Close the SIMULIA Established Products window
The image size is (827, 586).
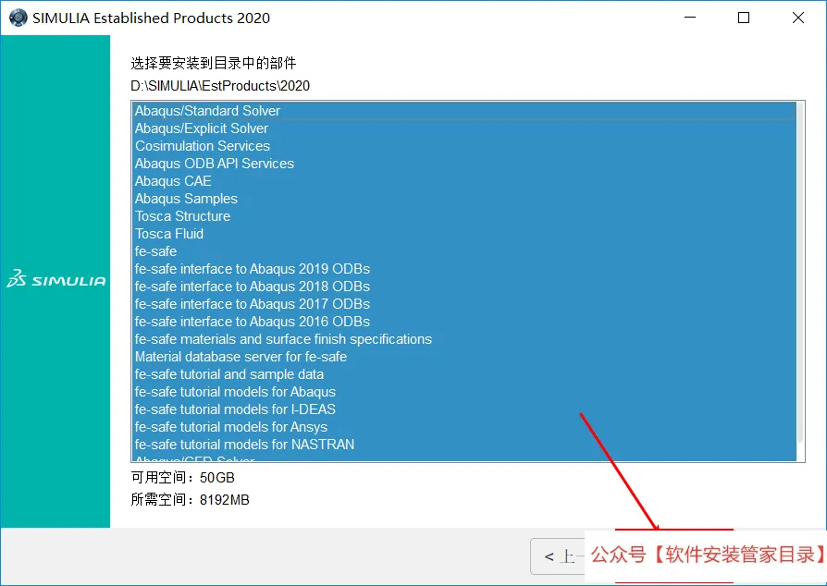click(x=798, y=18)
